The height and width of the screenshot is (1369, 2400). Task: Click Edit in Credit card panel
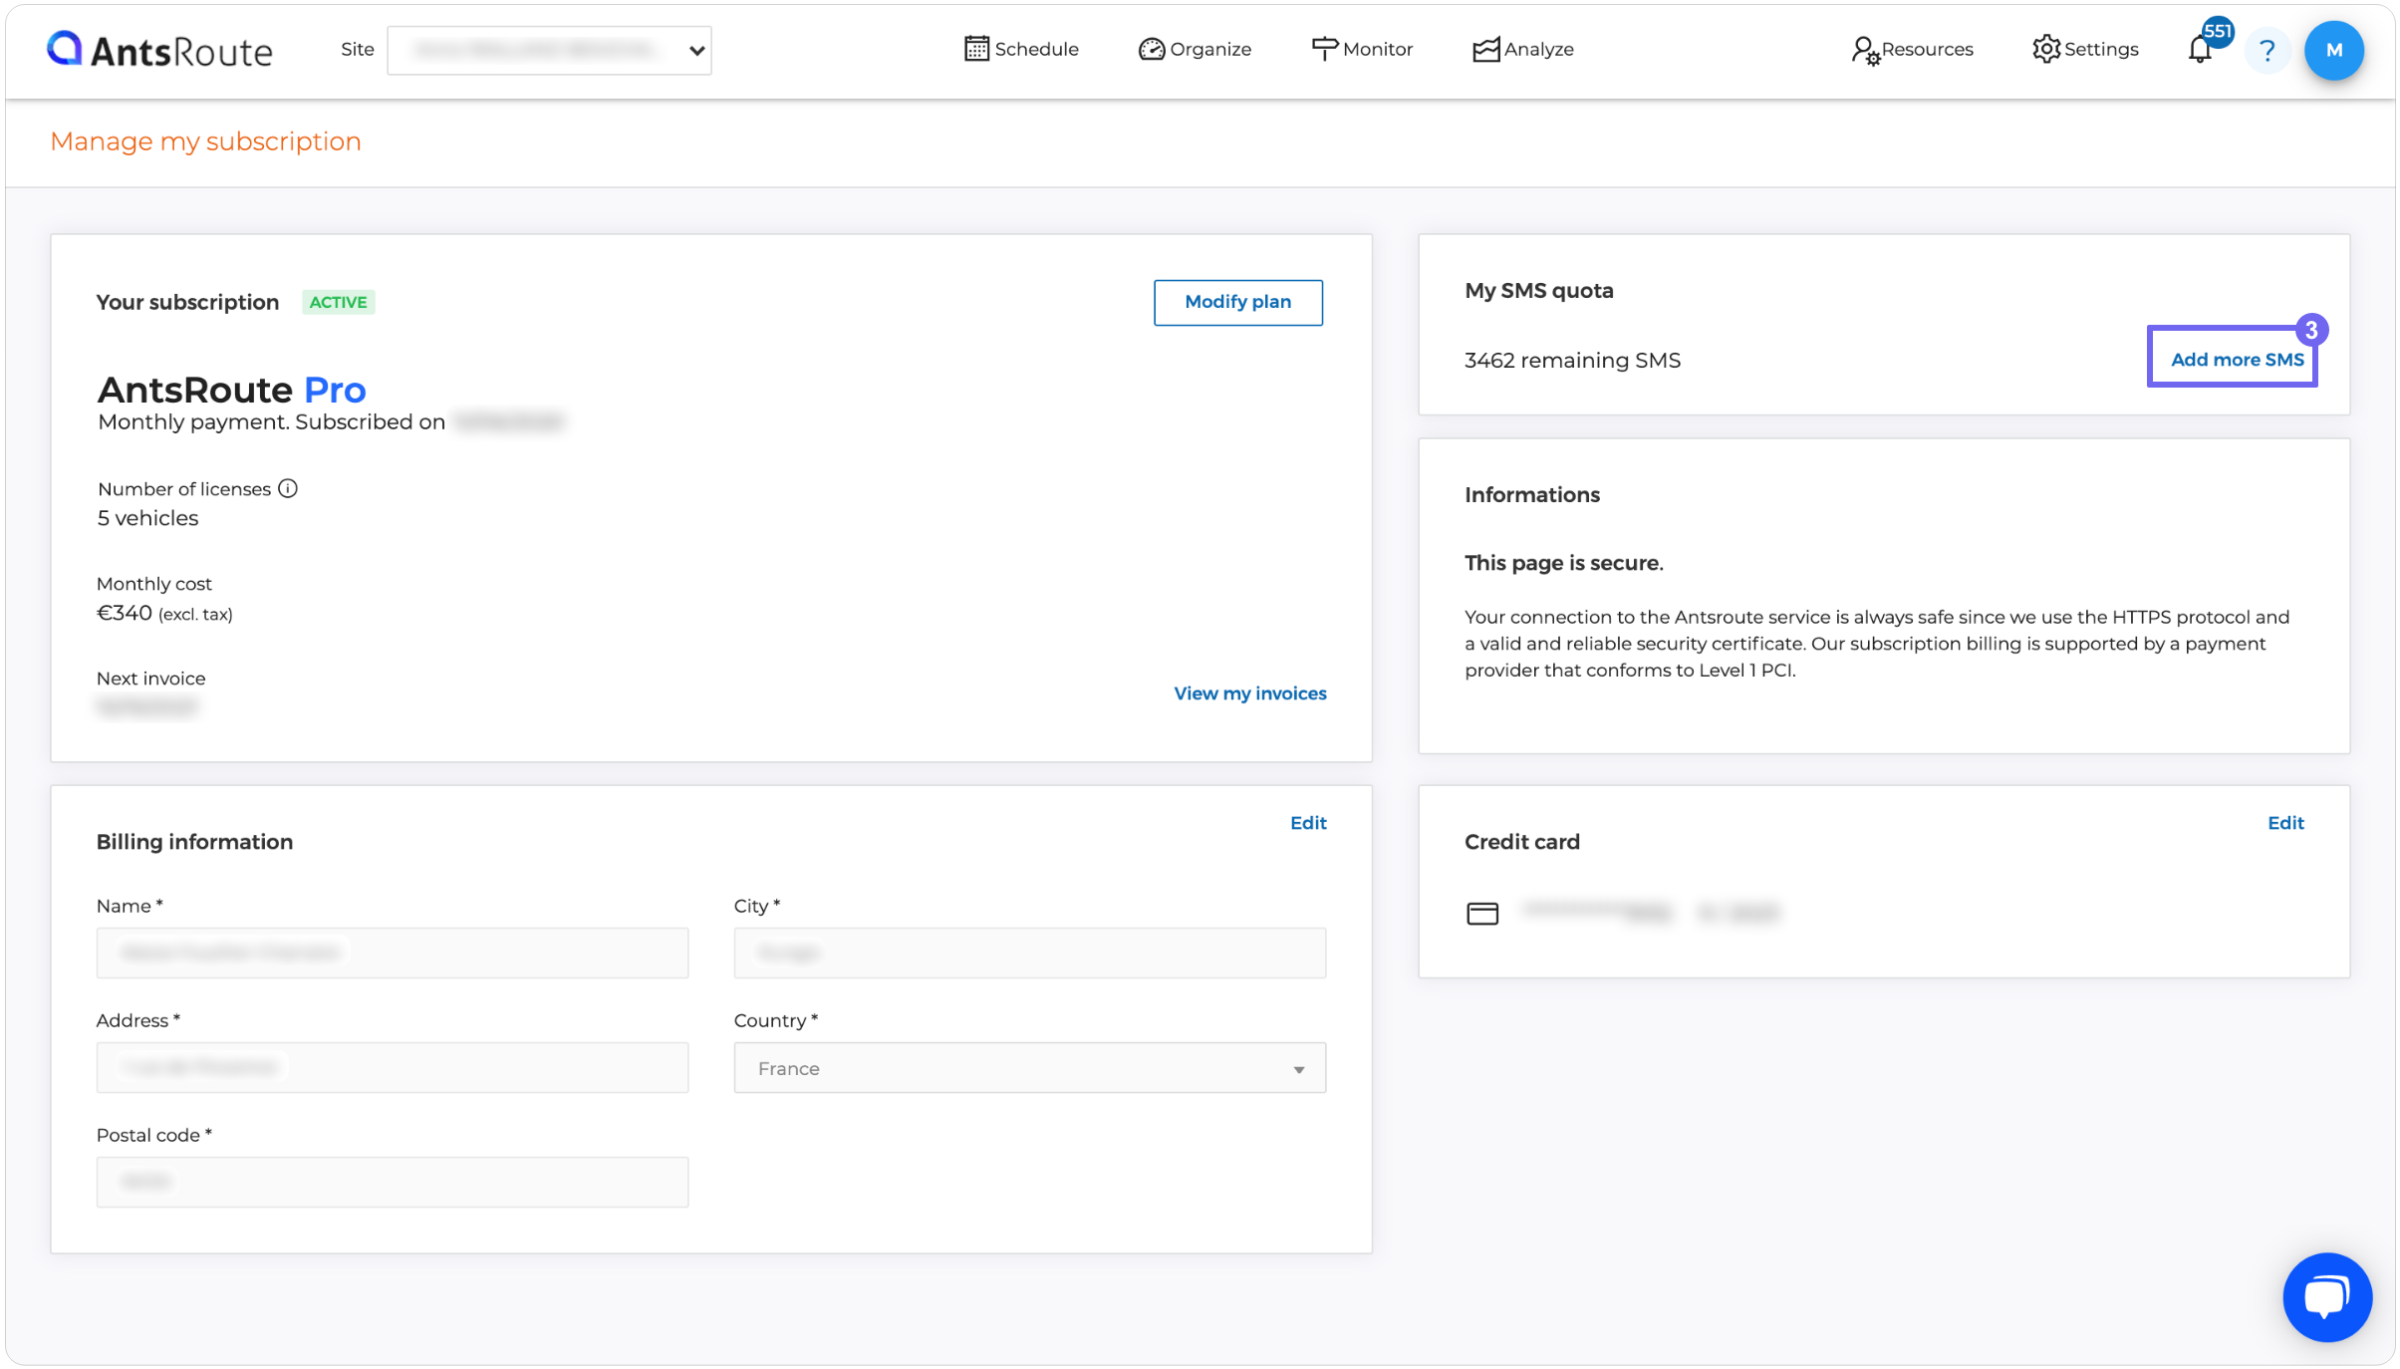tap(2285, 823)
